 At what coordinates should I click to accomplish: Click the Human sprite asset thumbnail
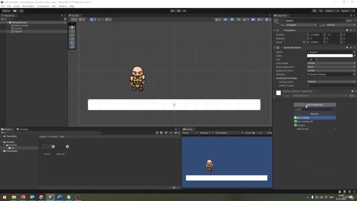pyautogui.click(x=47, y=146)
